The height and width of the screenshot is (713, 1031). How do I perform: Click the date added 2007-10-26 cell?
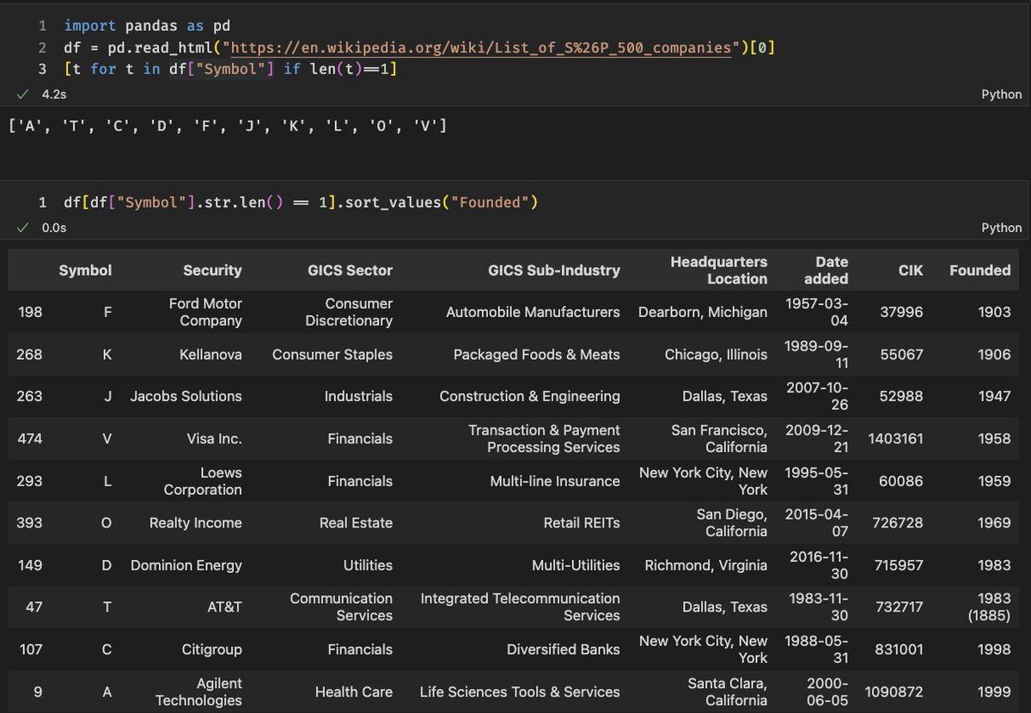pos(817,396)
